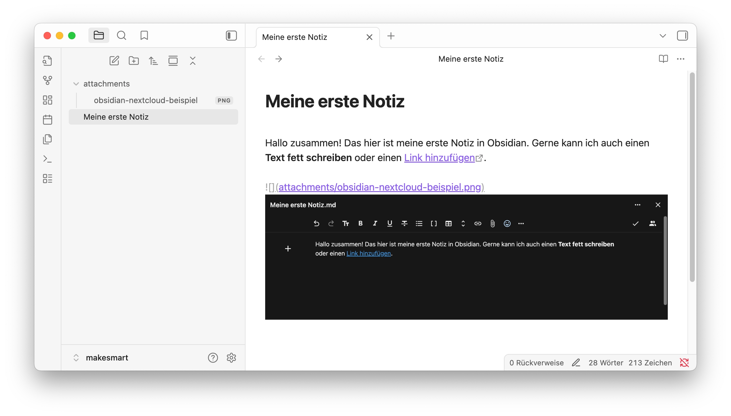This screenshot has width=731, height=416.
Task: Create a new note in file explorer
Action: coord(114,61)
